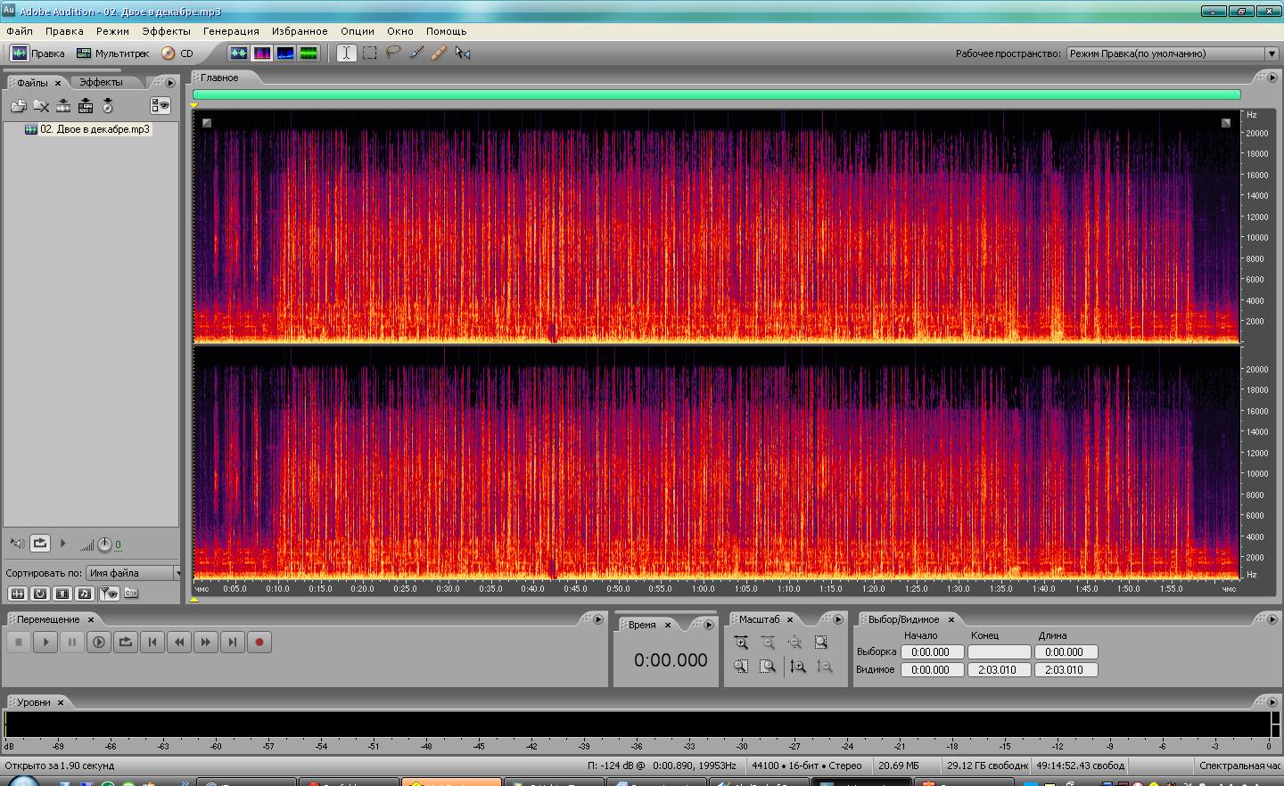Open the sort by 'Имя файла' dropdown
This screenshot has width=1284, height=786.
tap(133, 573)
